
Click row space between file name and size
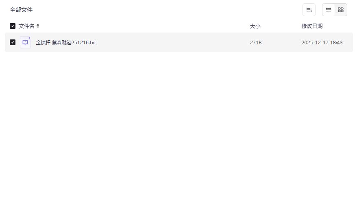(171, 42)
